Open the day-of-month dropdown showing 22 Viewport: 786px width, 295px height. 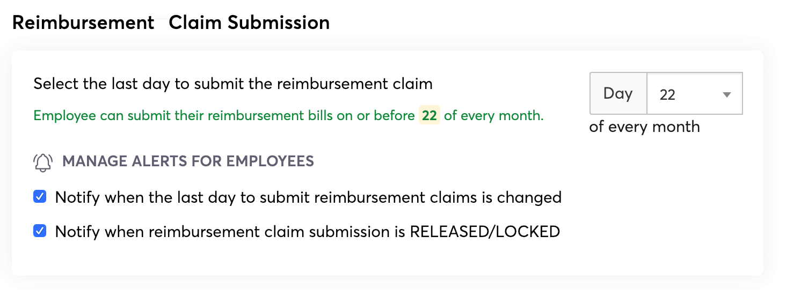[694, 94]
